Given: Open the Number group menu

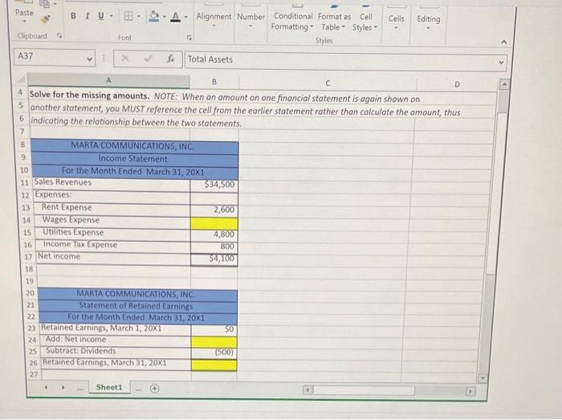Looking at the screenshot, I should pos(250,20).
